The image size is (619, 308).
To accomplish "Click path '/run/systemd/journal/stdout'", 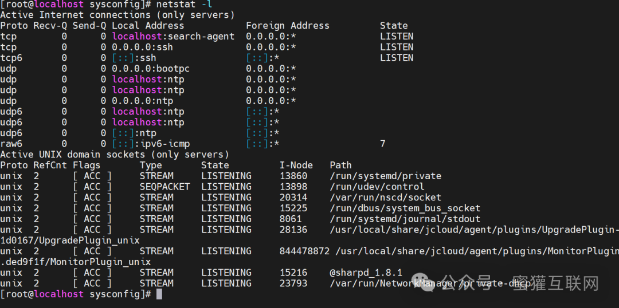I will click(x=405, y=219).
